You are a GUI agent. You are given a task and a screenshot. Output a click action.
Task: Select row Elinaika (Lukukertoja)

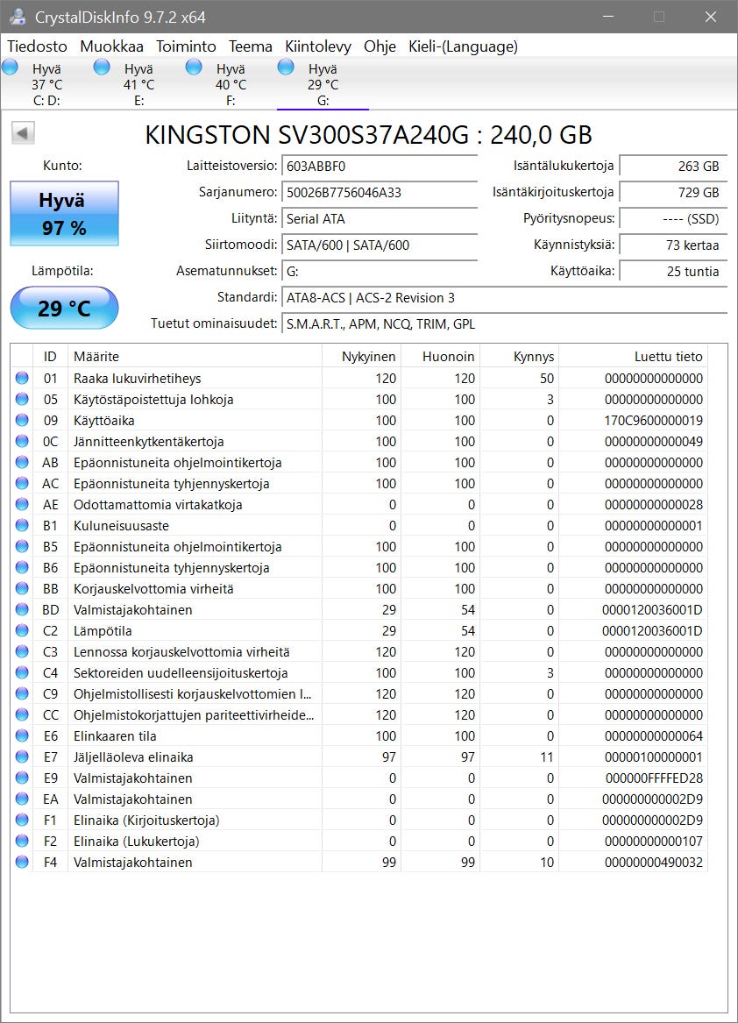point(358,841)
